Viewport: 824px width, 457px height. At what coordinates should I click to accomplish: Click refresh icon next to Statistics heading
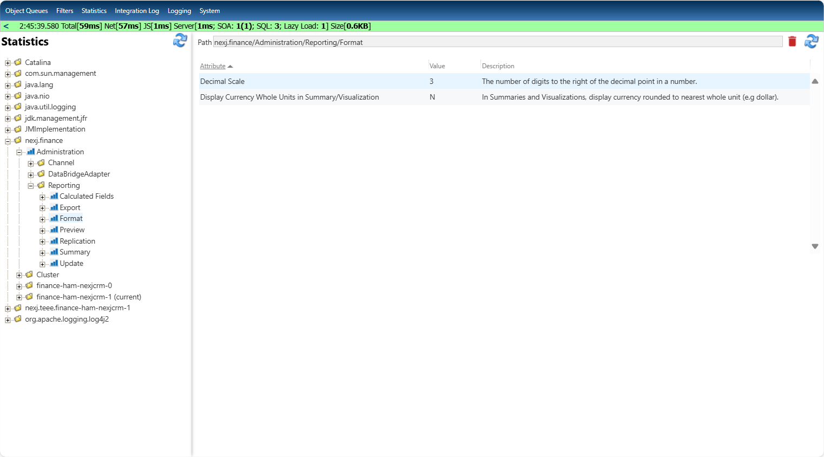point(180,41)
